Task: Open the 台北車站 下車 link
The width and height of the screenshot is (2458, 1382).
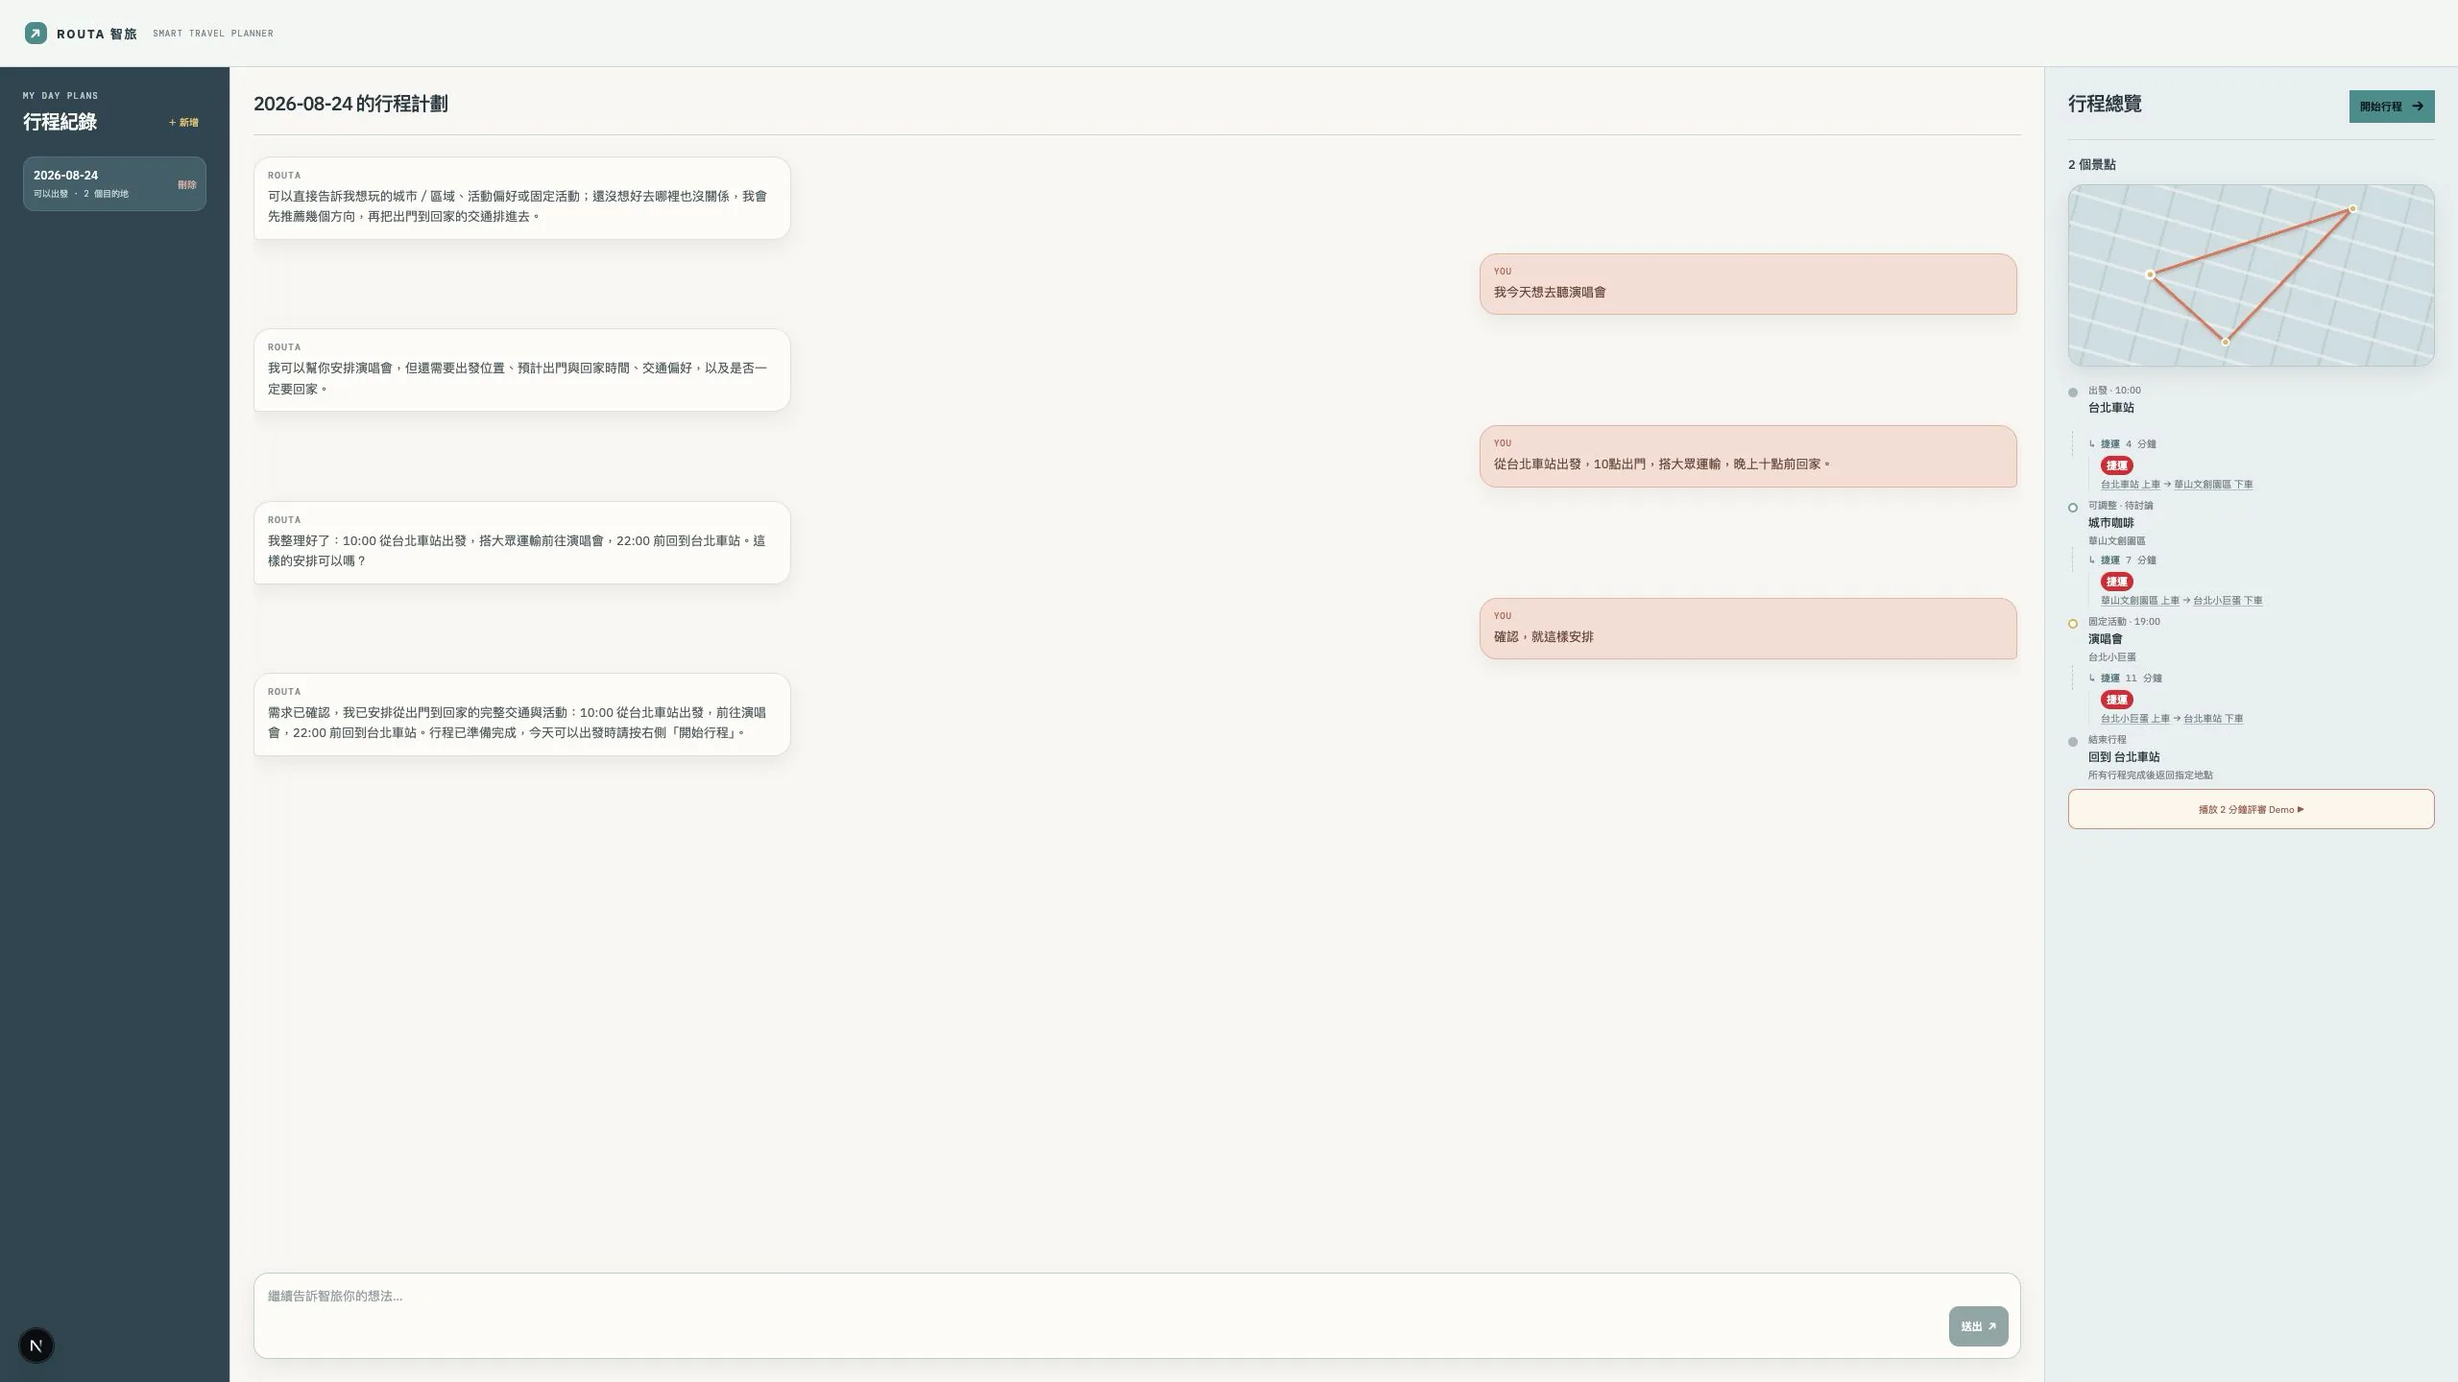Action: [2213, 719]
